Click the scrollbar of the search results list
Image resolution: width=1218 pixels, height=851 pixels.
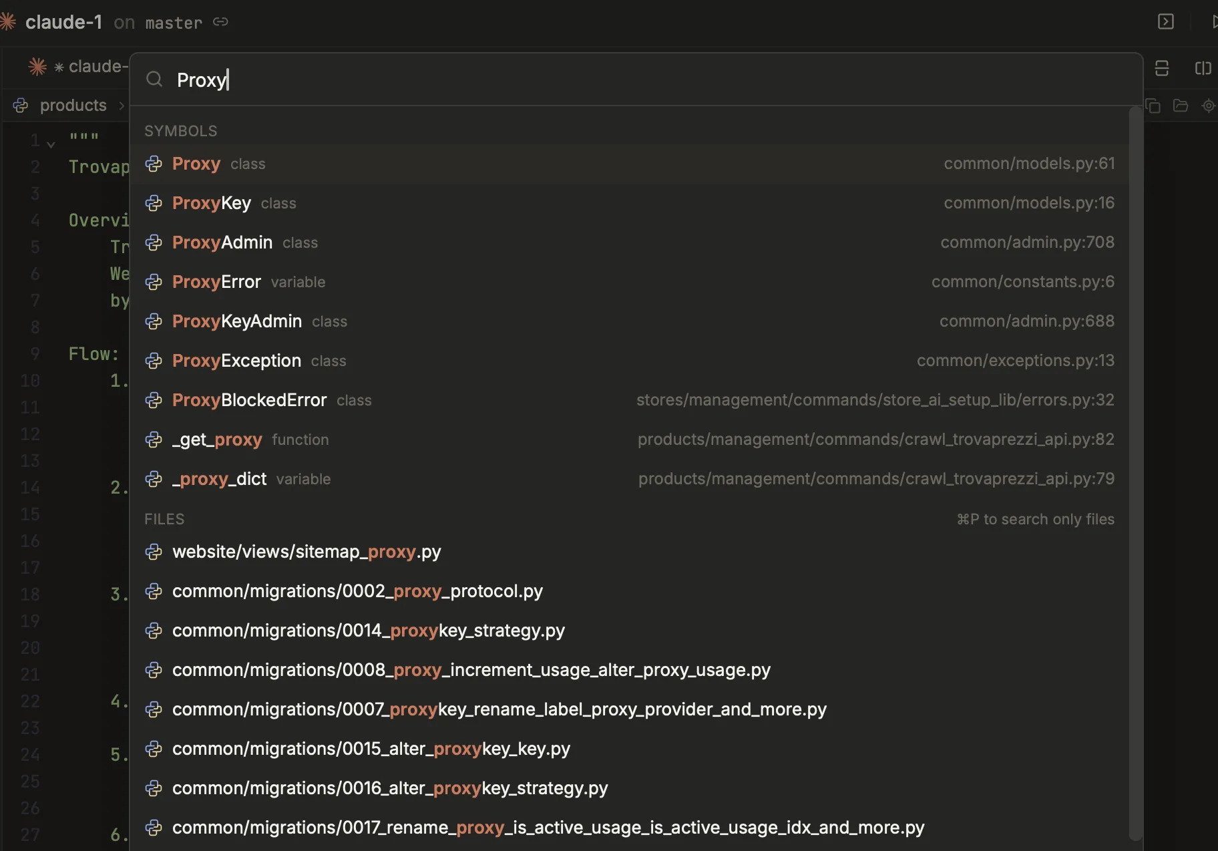pos(1135,473)
